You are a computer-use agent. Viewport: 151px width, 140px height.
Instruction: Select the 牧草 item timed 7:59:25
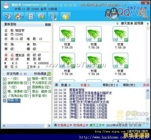[x=67, y=38]
